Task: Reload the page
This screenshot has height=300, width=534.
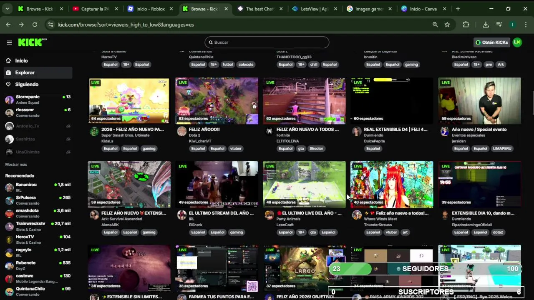Action: [35, 25]
